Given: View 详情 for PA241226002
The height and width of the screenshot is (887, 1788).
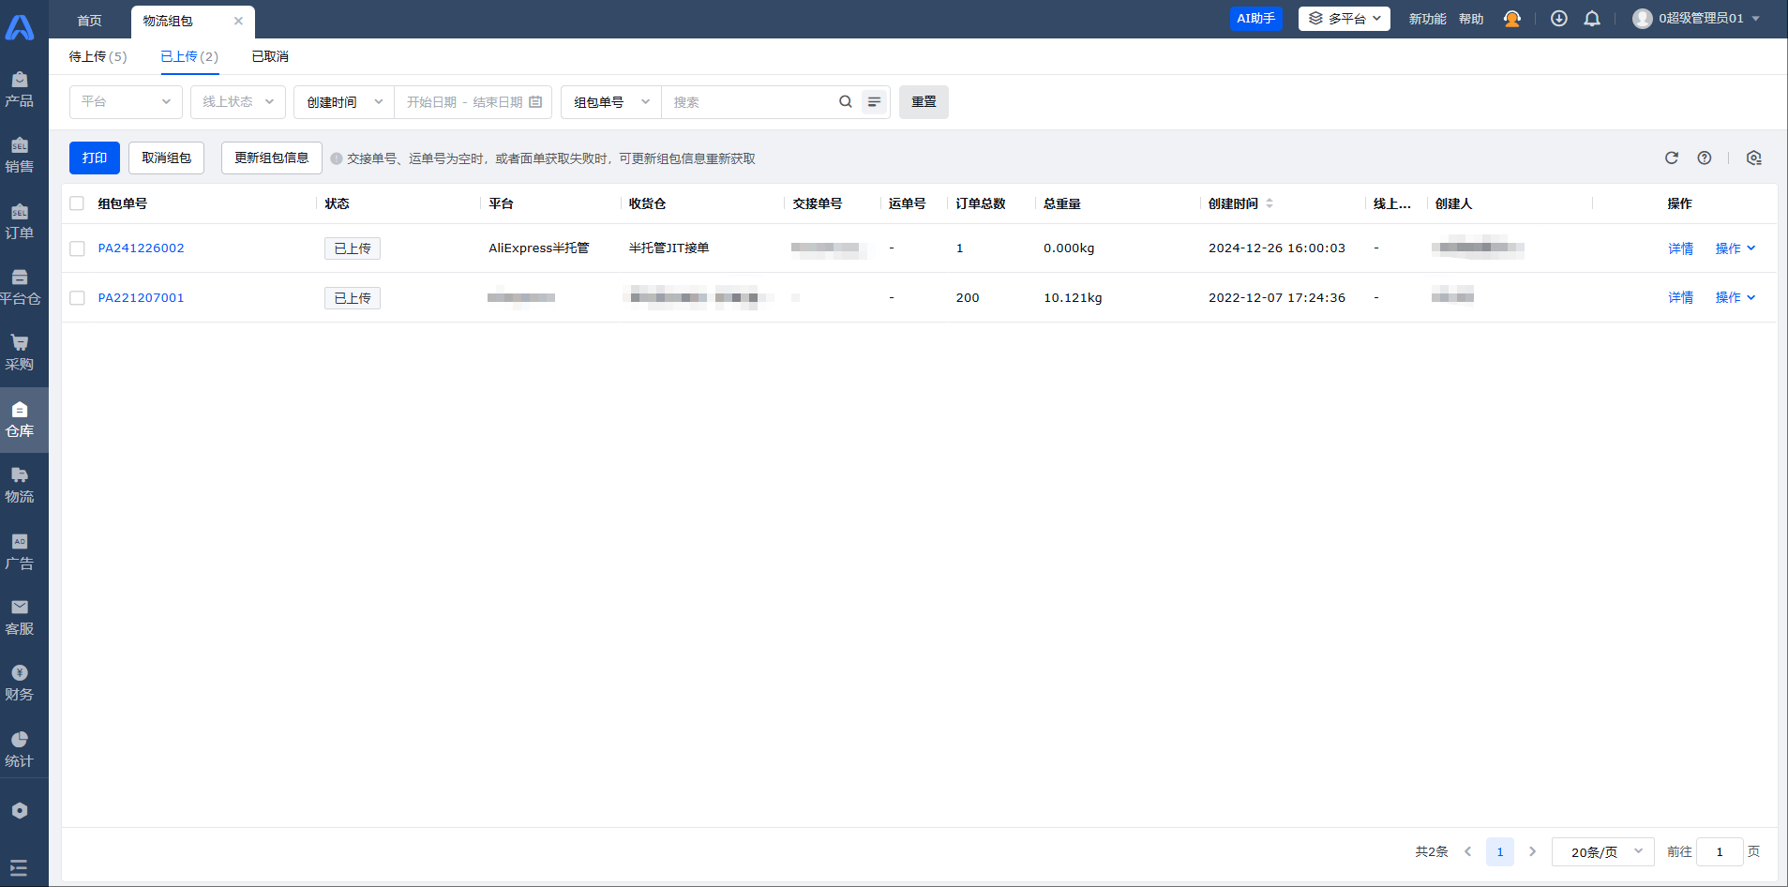Looking at the screenshot, I should pos(1680,248).
